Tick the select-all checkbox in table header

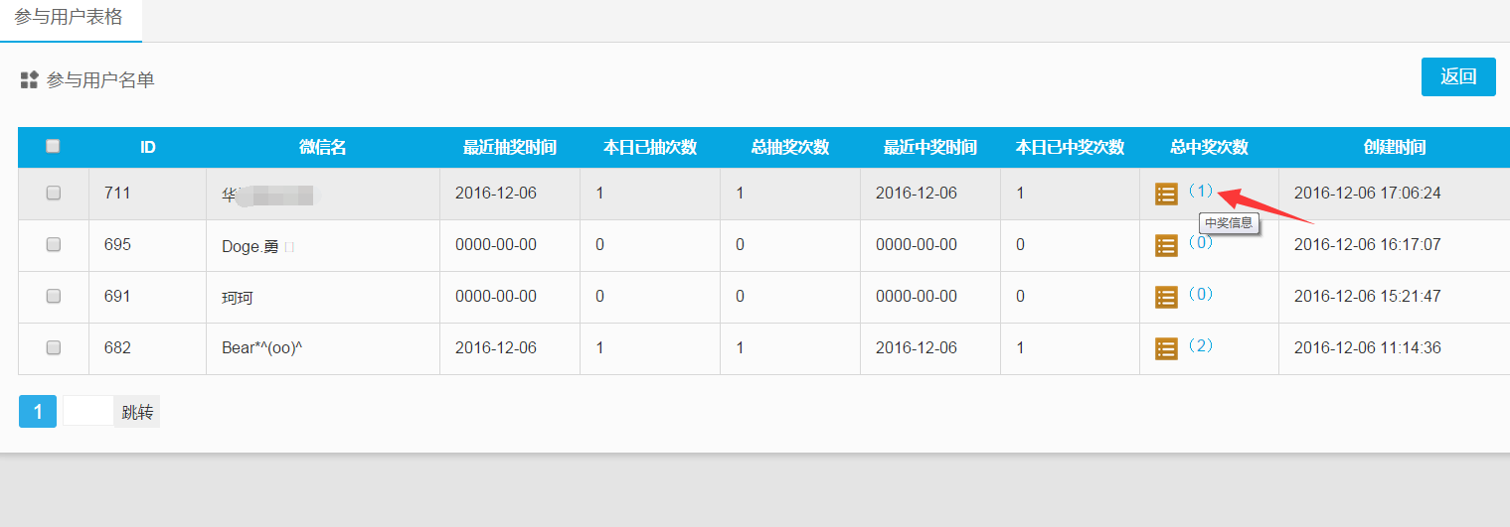(x=54, y=146)
